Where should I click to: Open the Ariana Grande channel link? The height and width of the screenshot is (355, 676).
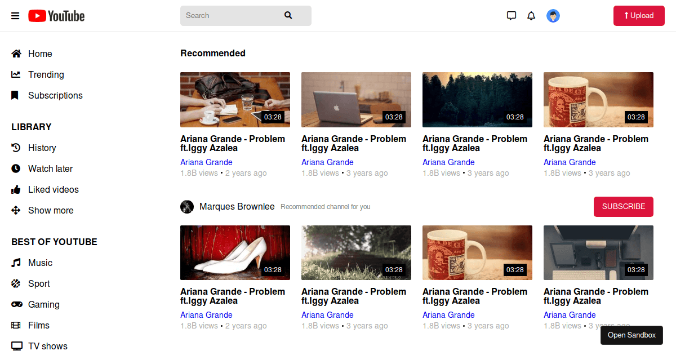[206, 162]
